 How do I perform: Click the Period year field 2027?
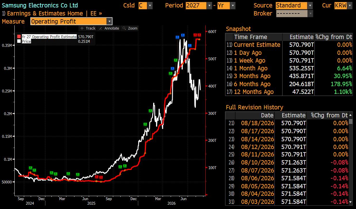point(196,5)
